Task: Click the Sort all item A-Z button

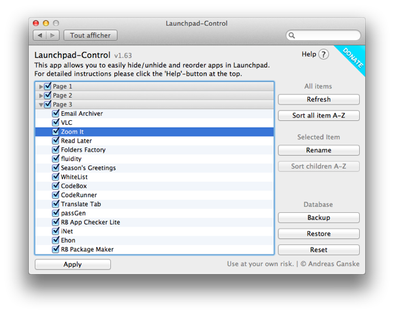Action: tap(318, 116)
